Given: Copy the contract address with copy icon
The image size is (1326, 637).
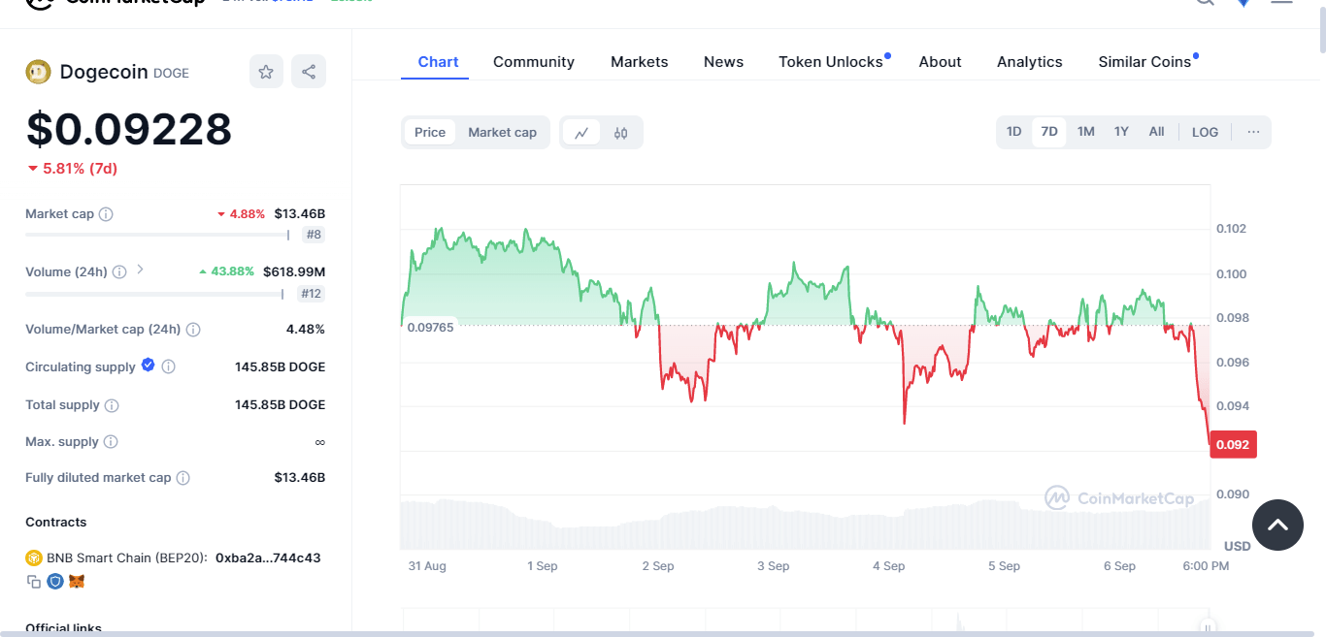Looking at the screenshot, I should pyautogui.click(x=34, y=582).
